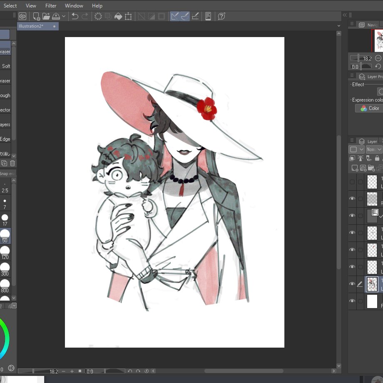383x383 pixels.
Task: Toggle the Lock Layer padlock icon
Action: click(x=377, y=158)
